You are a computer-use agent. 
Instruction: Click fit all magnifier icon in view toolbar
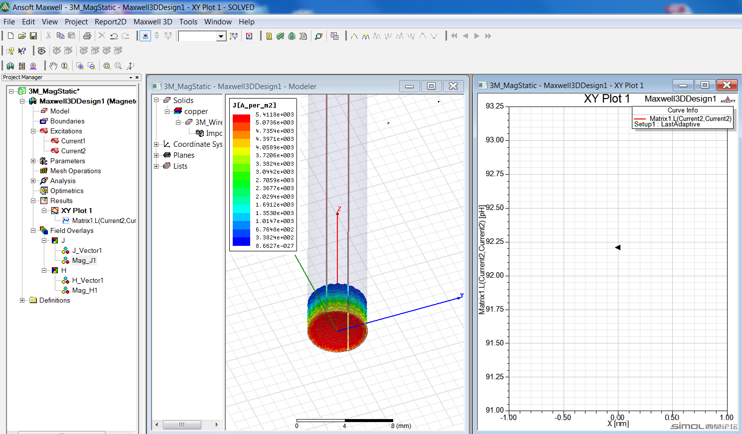coord(107,66)
